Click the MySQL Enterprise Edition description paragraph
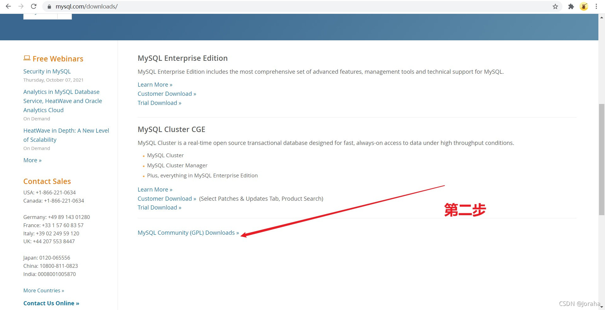This screenshot has height=310, width=605. pos(321,72)
